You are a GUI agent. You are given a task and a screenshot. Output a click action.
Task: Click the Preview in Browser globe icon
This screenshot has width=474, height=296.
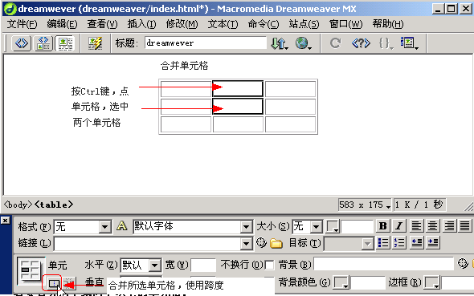coord(303,43)
